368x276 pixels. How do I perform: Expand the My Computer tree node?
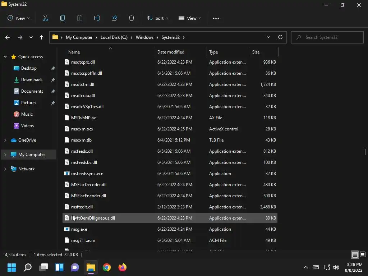pyautogui.click(x=5, y=155)
